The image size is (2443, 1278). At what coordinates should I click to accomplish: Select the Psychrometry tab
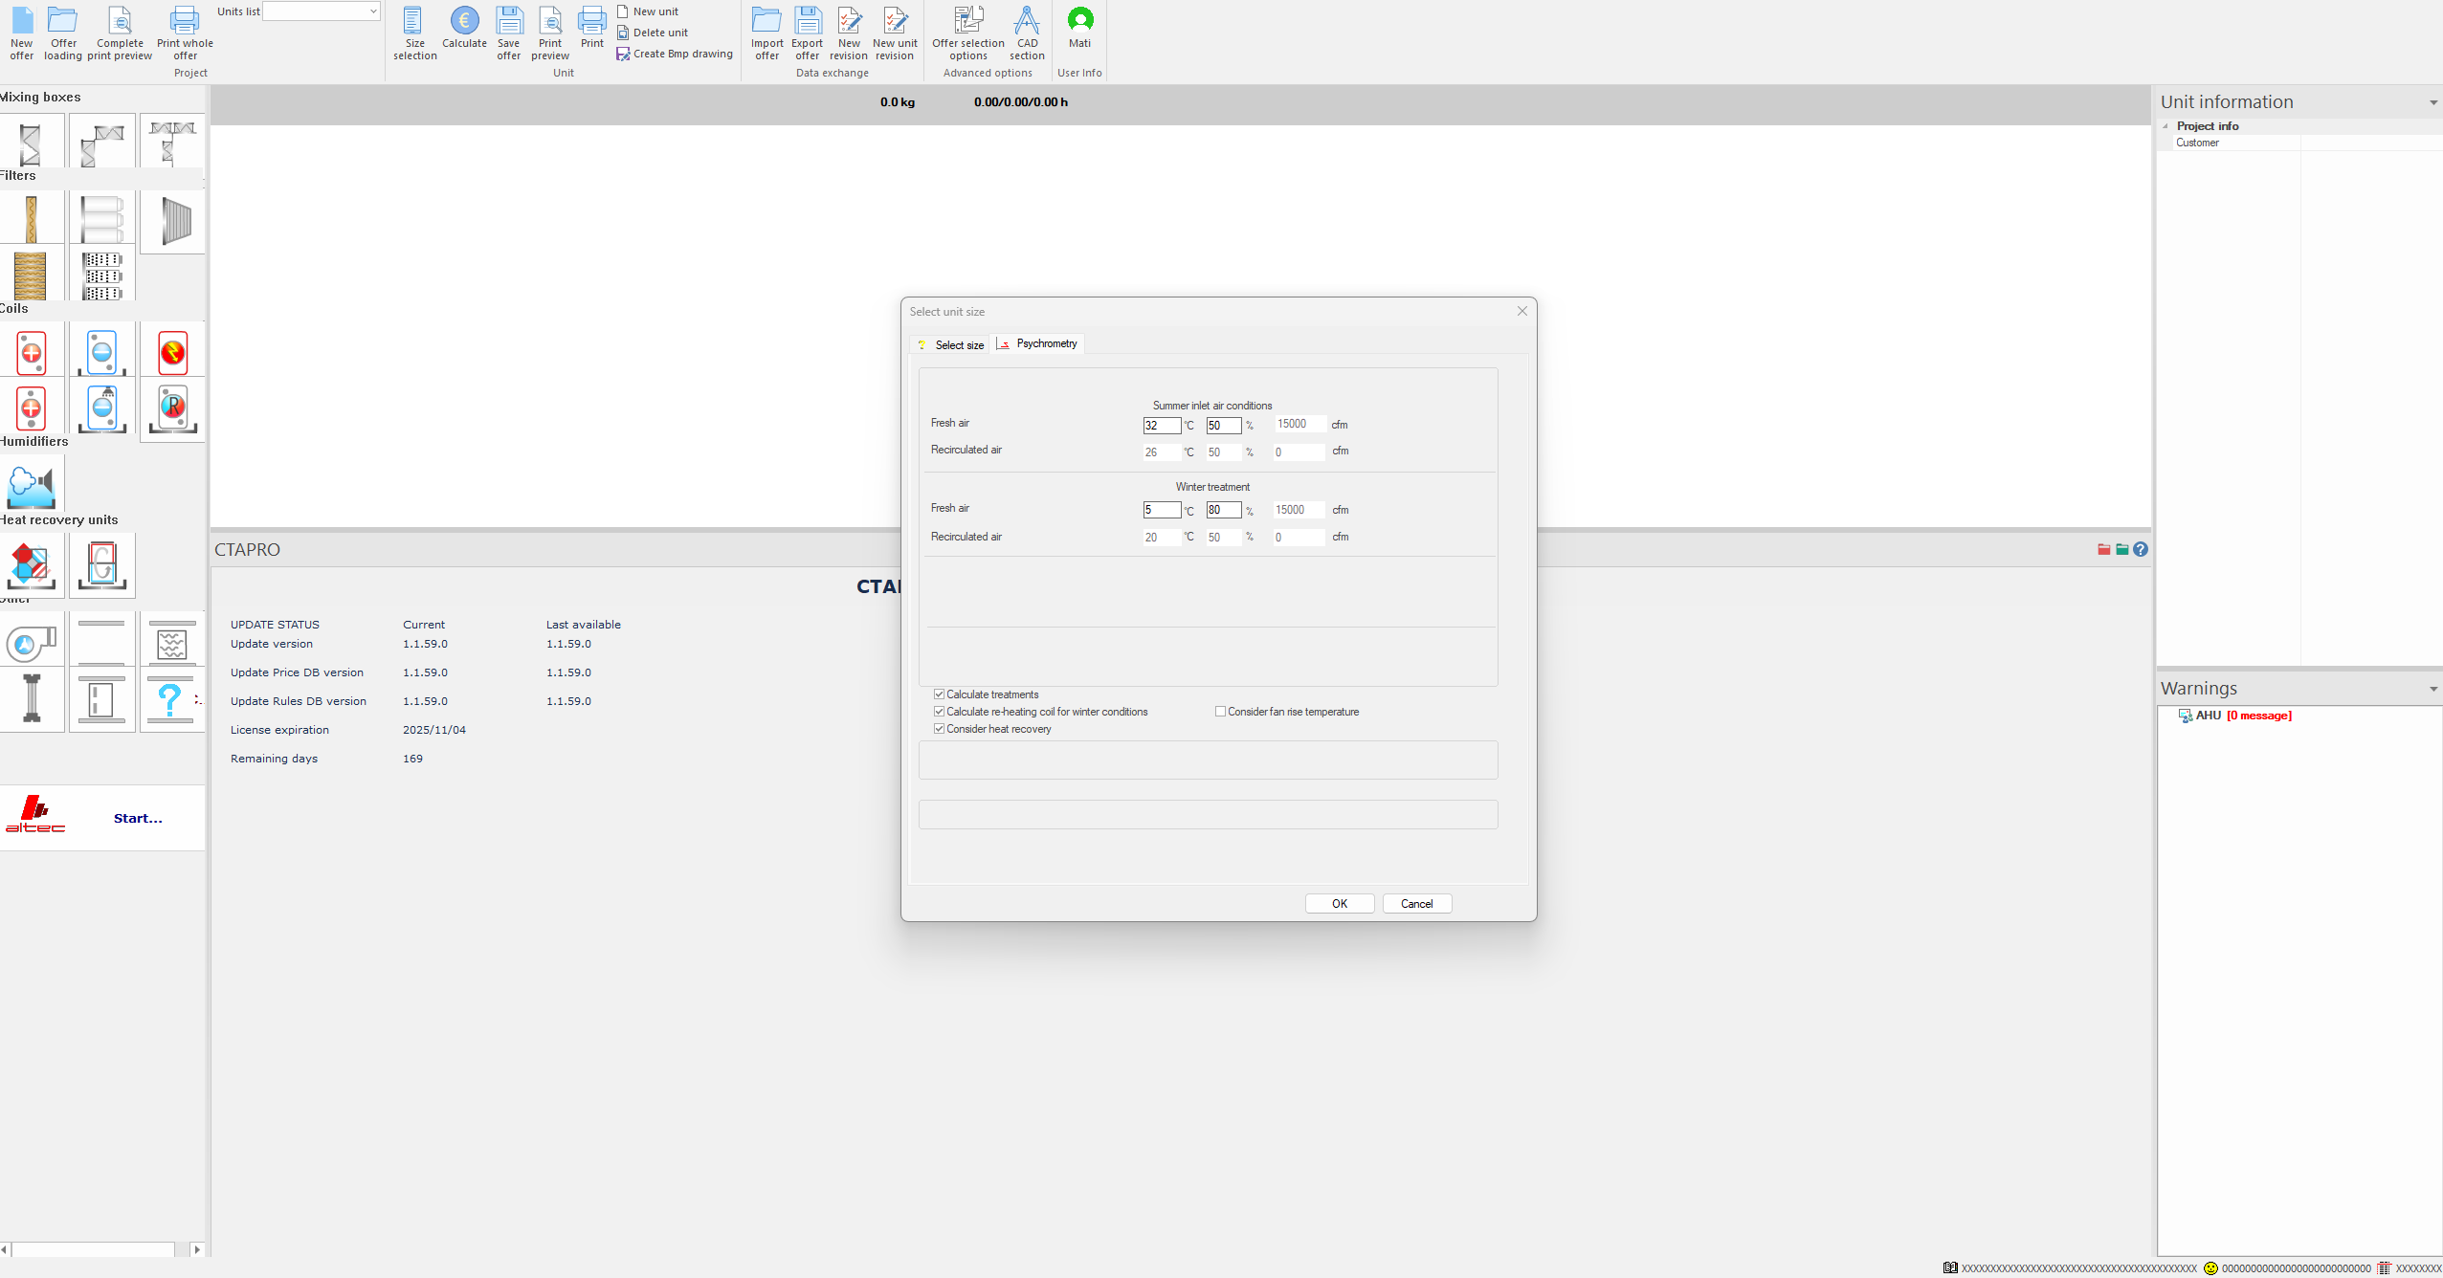1037,343
